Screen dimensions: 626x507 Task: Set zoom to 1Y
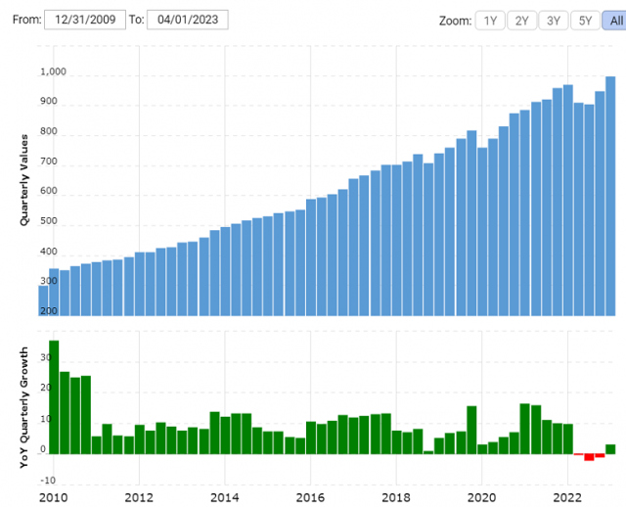click(x=491, y=21)
